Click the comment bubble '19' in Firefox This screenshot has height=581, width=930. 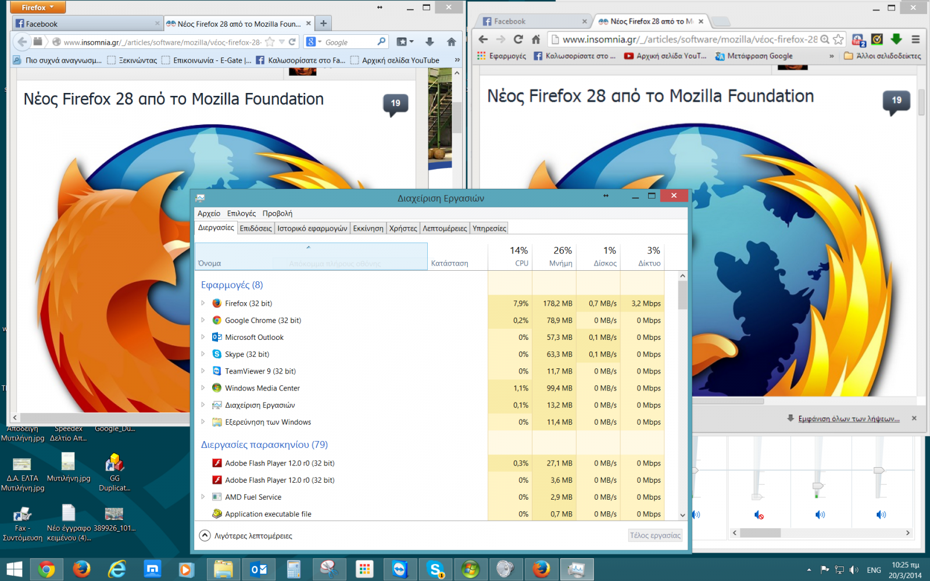coord(395,105)
